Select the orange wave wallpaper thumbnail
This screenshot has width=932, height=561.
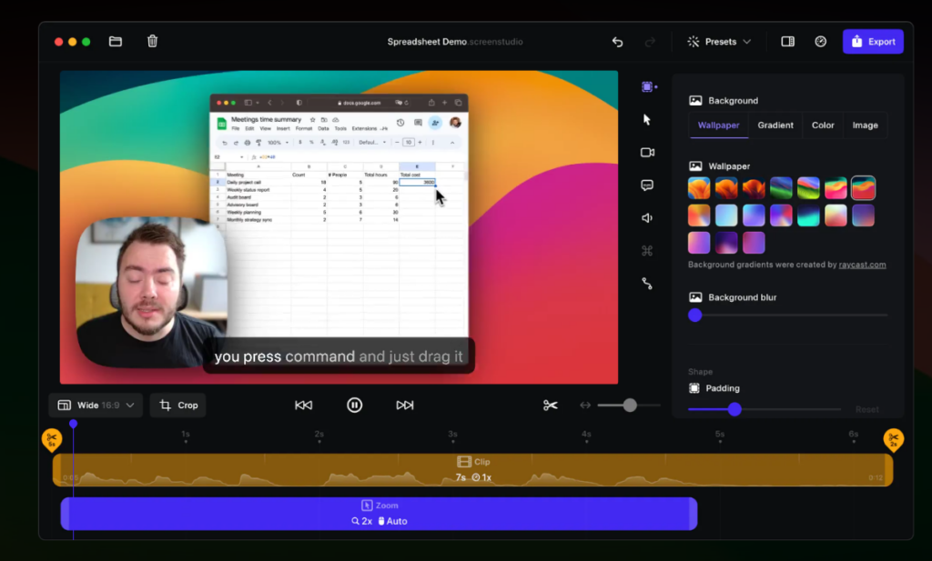(x=698, y=187)
